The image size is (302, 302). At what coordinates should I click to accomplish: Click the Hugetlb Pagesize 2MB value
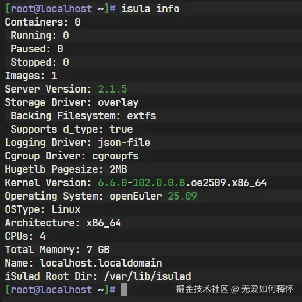click(x=118, y=169)
